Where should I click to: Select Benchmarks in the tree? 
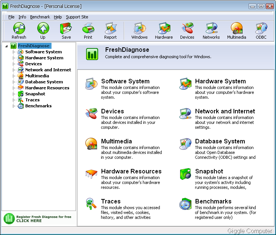click(x=38, y=106)
